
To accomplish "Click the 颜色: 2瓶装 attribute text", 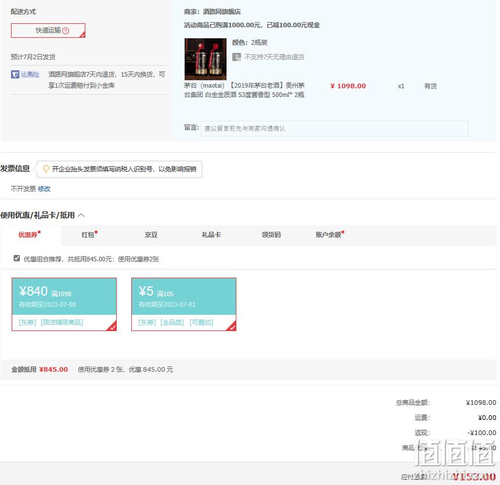I will click(x=250, y=42).
